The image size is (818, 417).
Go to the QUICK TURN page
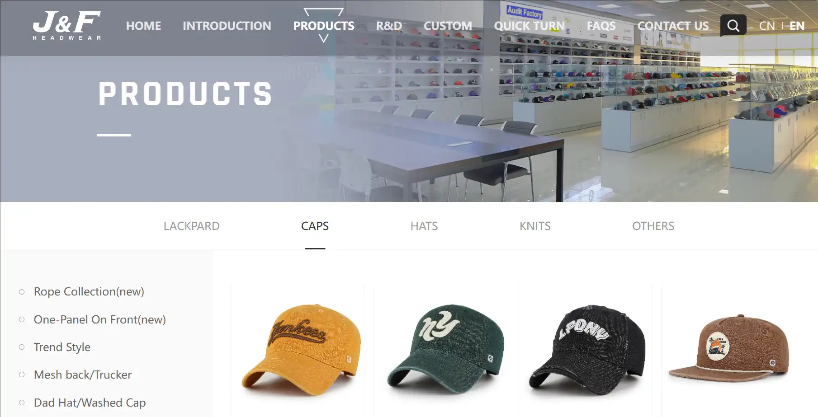point(530,26)
